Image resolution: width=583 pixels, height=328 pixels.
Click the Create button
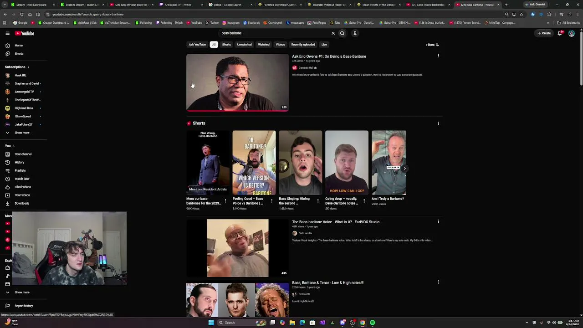tap(544, 33)
